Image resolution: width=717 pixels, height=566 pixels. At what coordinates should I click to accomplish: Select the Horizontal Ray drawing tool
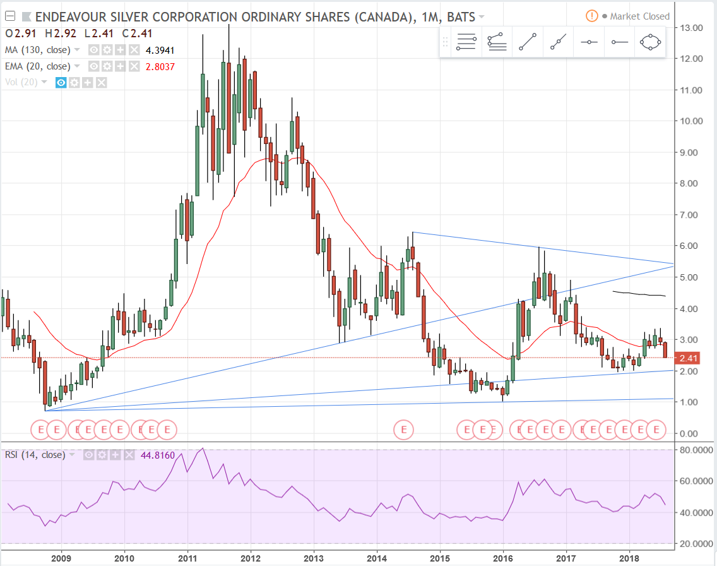(x=620, y=42)
